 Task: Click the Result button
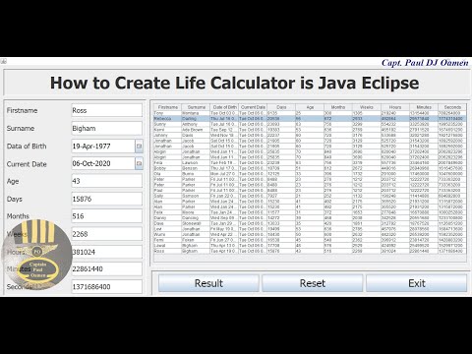(208, 283)
